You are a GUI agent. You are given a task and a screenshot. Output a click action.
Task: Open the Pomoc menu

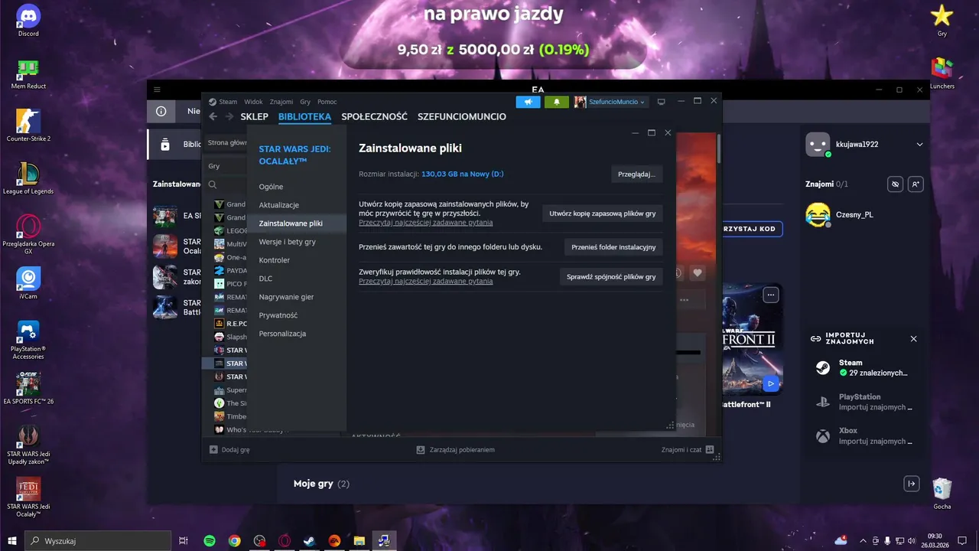pos(327,102)
